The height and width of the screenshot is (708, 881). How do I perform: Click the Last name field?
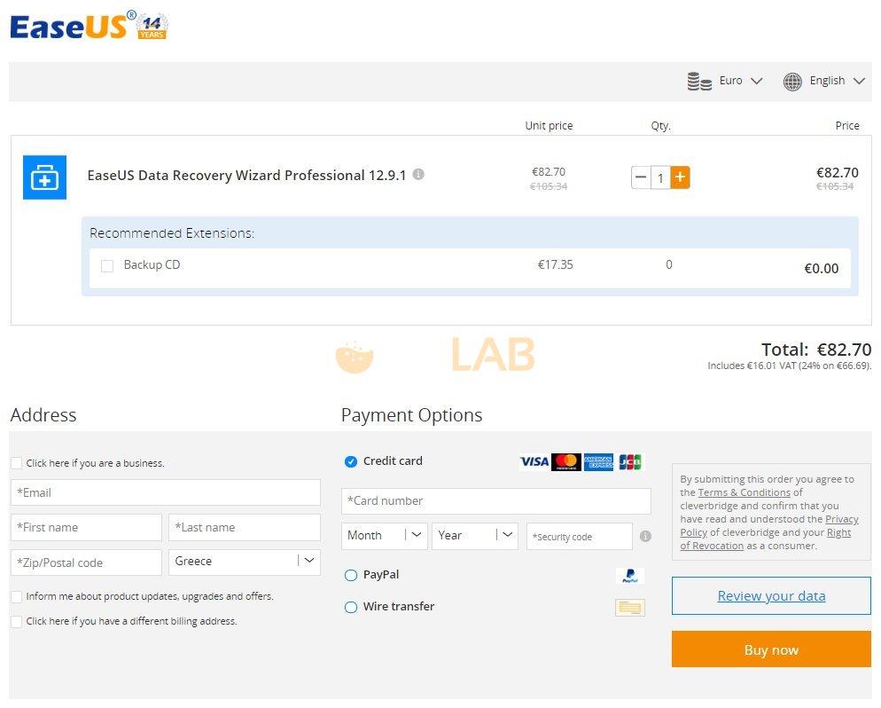click(245, 528)
